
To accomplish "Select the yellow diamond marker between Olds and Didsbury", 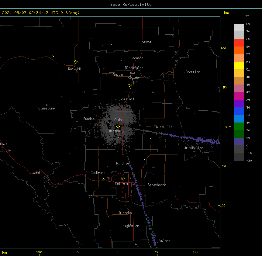I will click(118, 127).
